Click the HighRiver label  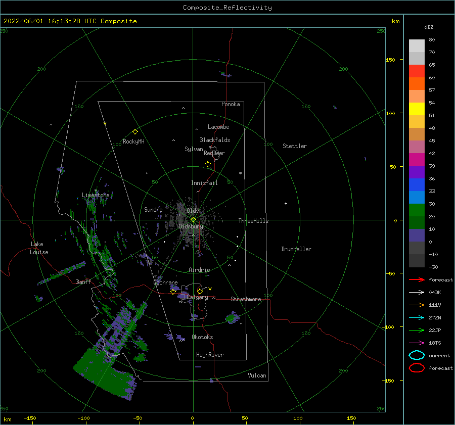210,355
